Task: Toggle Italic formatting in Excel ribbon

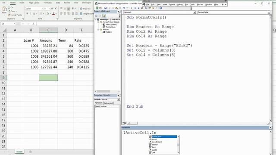Action: pos(31,13)
